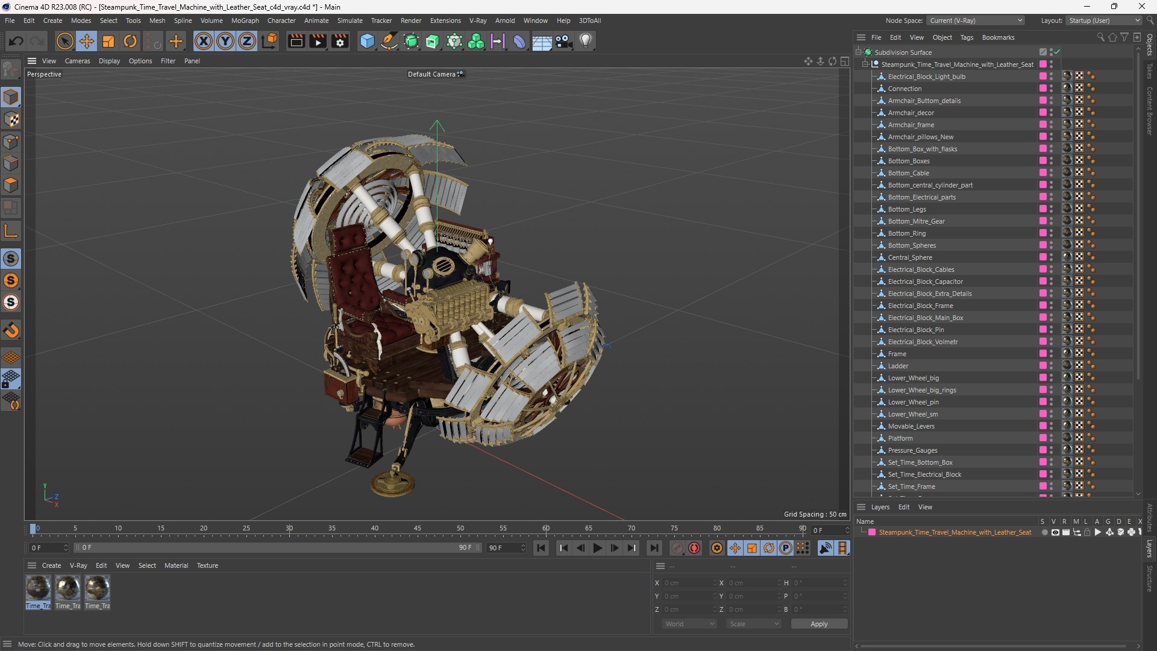This screenshot has height=651, width=1157.
Task: Expand the layer Steampunk_Time_Travel_Machine entry
Action: click(x=863, y=532)
